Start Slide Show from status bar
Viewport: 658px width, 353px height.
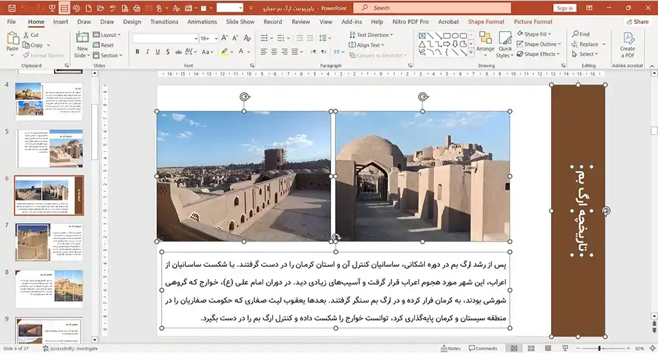click(565, 348)
